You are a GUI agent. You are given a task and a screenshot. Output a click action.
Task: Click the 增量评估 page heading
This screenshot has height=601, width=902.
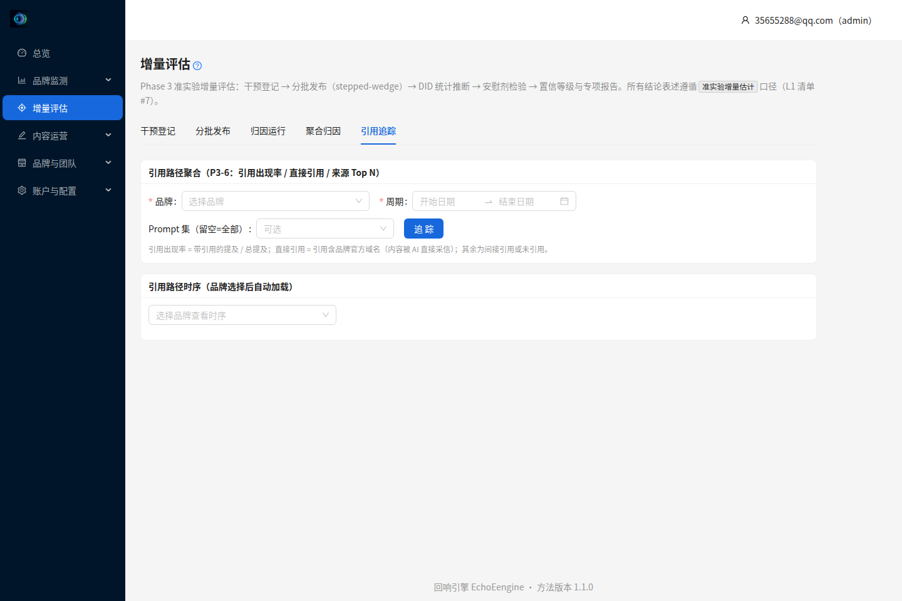pos(165,64)
